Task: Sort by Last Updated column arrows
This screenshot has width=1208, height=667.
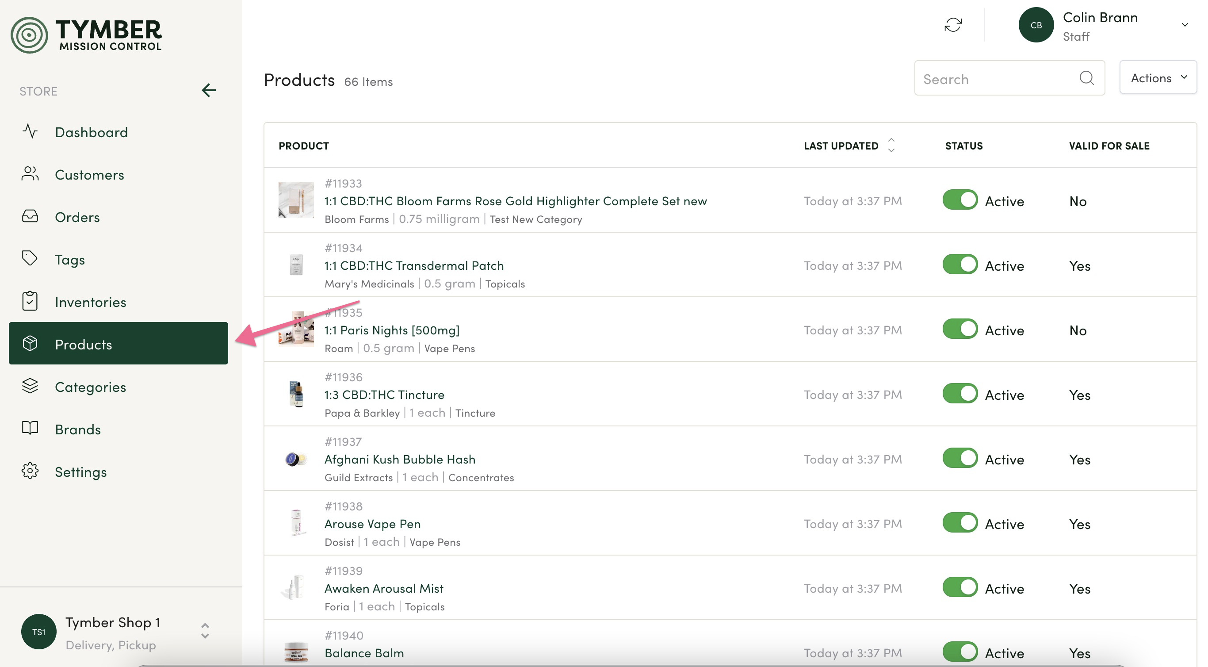Action: [891, 146]
